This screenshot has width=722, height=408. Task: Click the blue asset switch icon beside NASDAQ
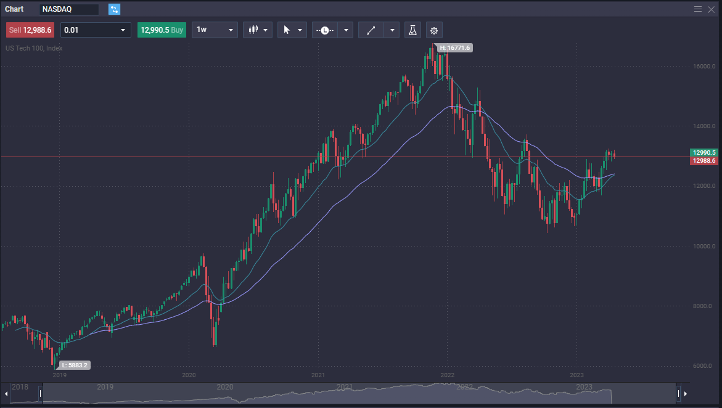coord(113,9)
